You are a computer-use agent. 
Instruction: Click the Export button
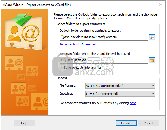point(126,123)
